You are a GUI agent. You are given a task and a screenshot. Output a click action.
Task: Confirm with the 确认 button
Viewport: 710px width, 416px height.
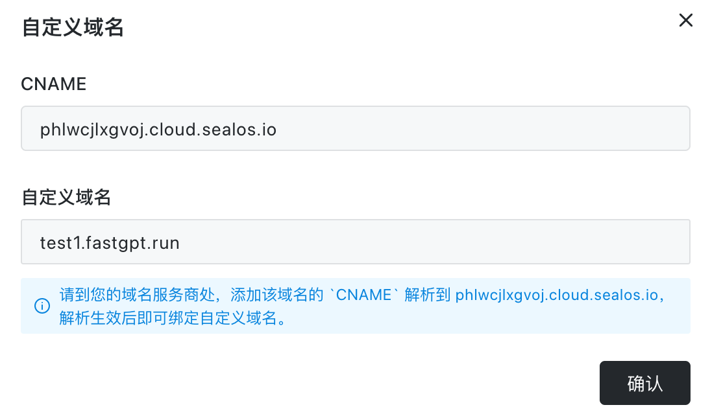645,383
